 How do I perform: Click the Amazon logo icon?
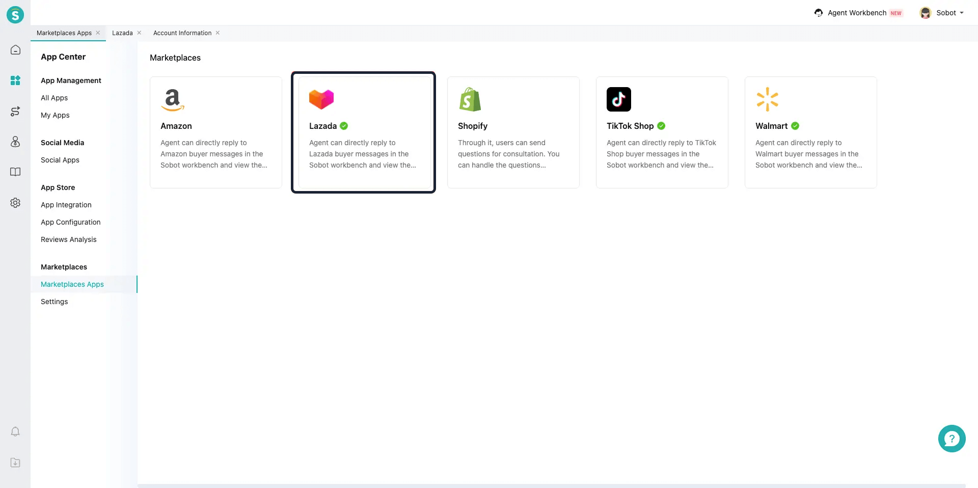tap(173, 100)
